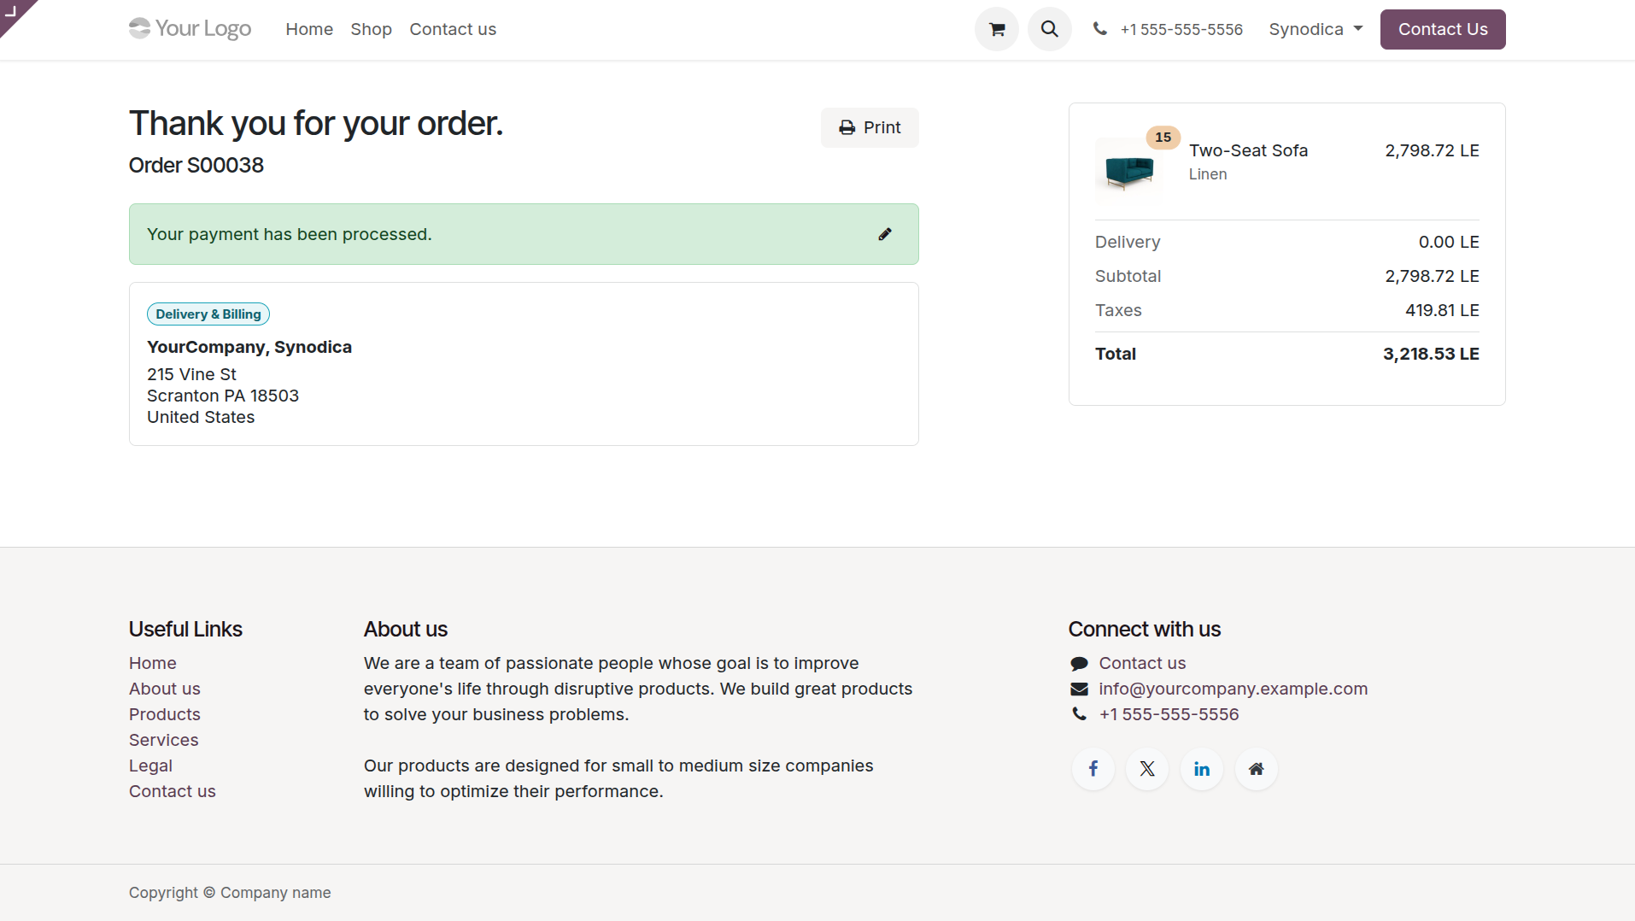The width and height of the screenshot is (1635, 921).
Task: Open the Legal footer link
Action: pyautogui.click(x=150, y=766)
